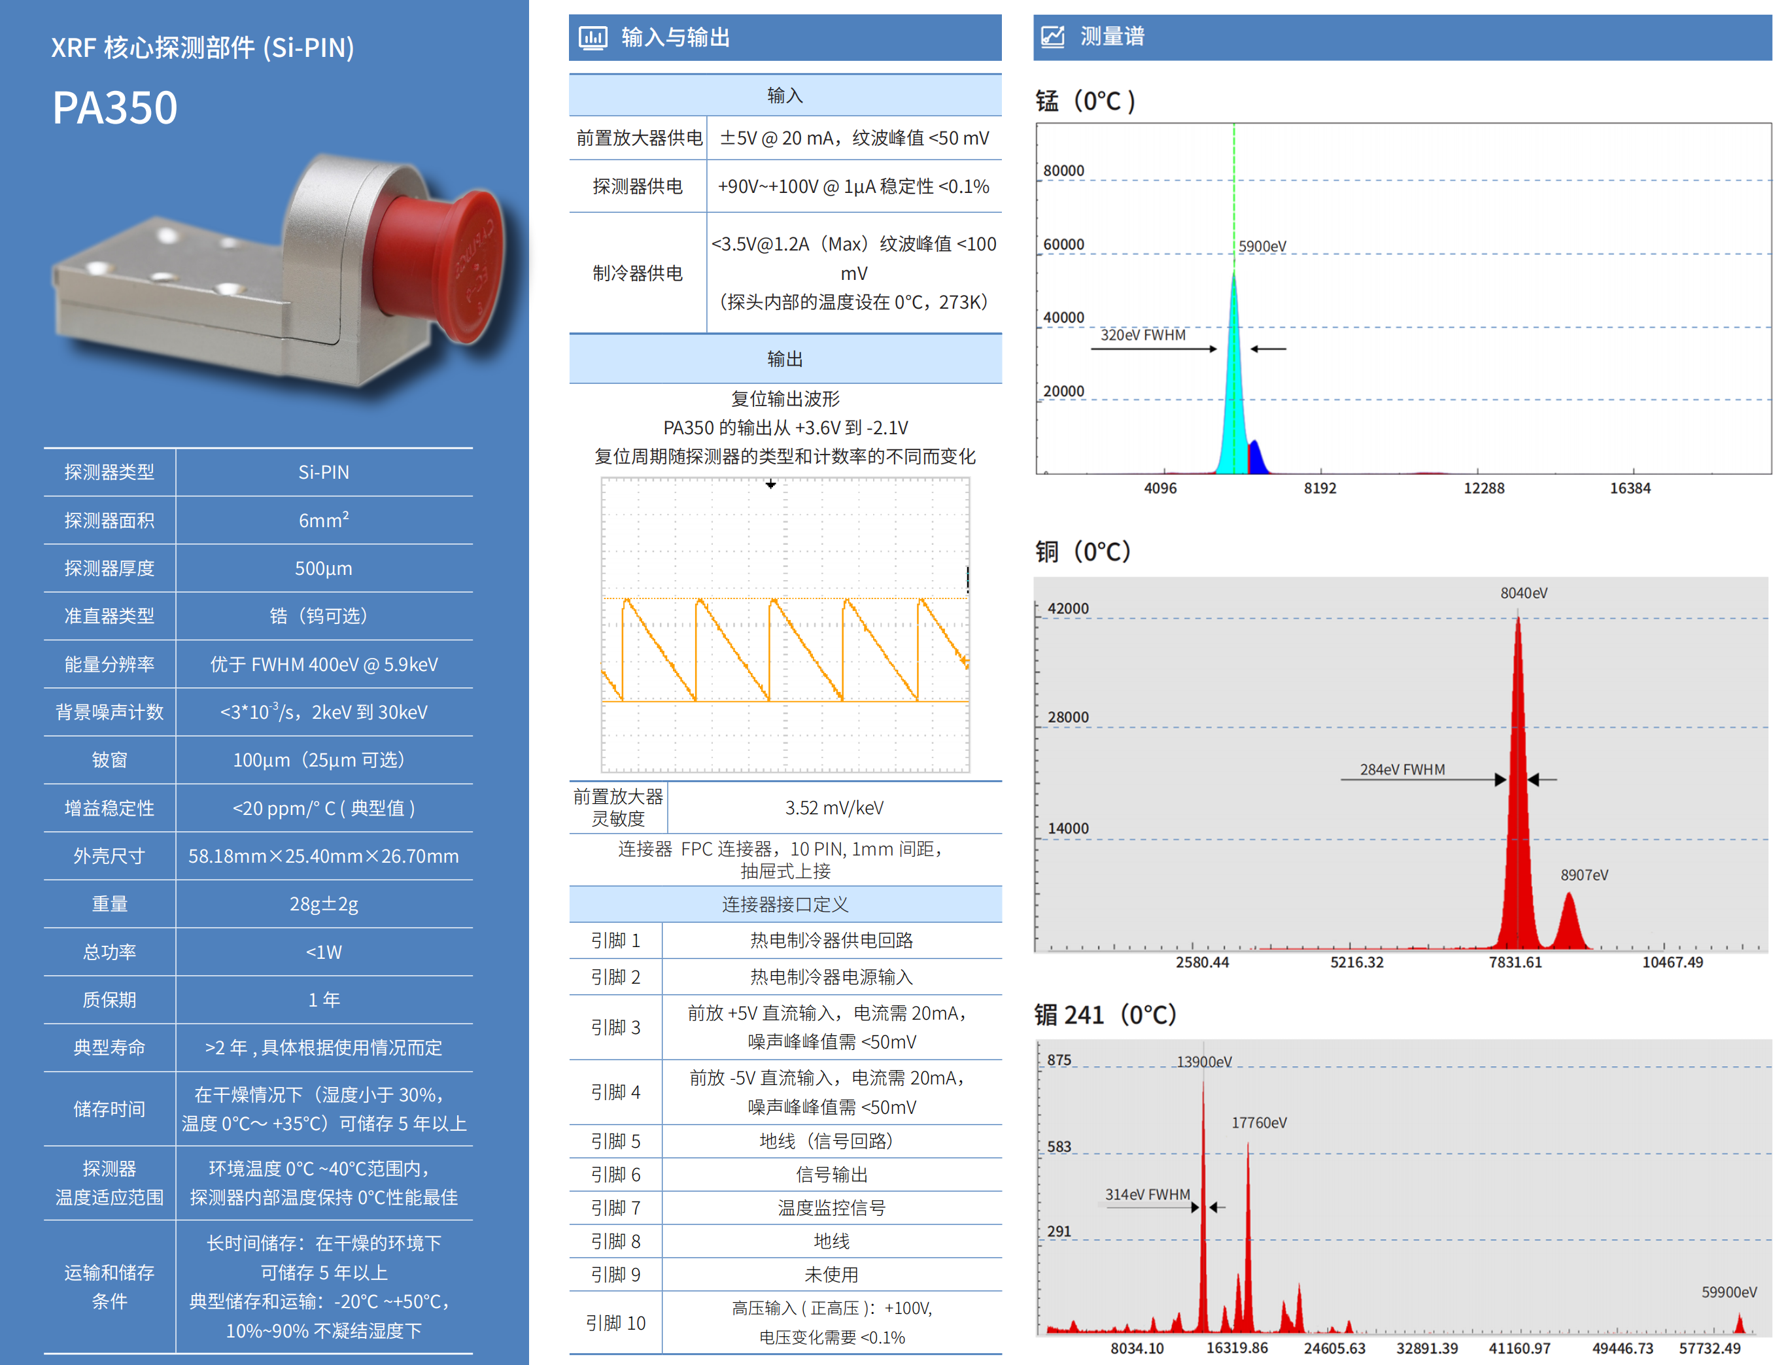
Task: Click the 典型寿命 row label
Action: point(109,1047)
